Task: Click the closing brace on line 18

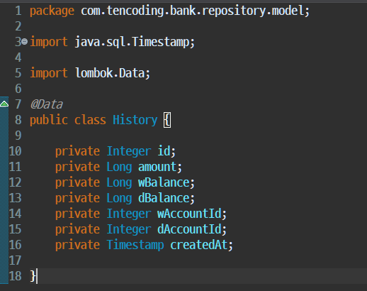Action: 33,276
